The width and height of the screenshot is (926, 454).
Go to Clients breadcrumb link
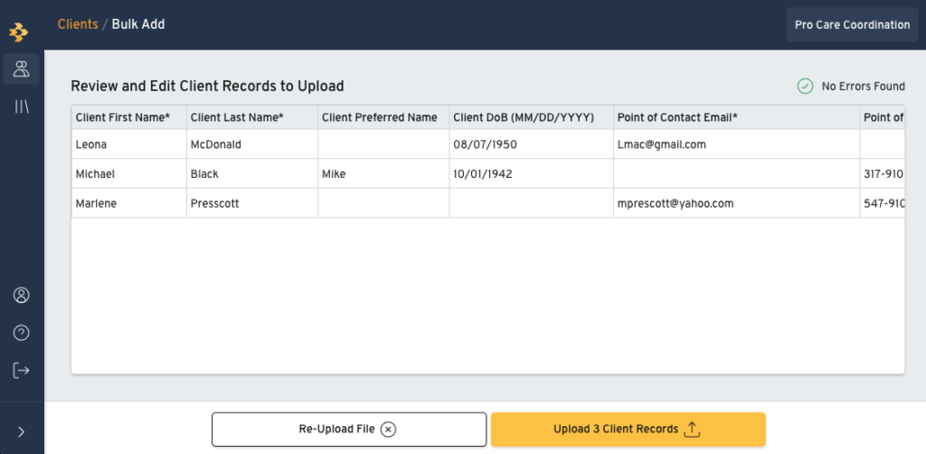(x=78, y=24)
